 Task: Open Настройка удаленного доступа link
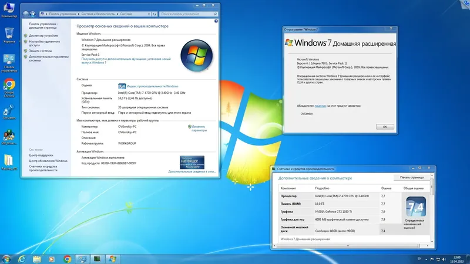(x=45, y=43)
